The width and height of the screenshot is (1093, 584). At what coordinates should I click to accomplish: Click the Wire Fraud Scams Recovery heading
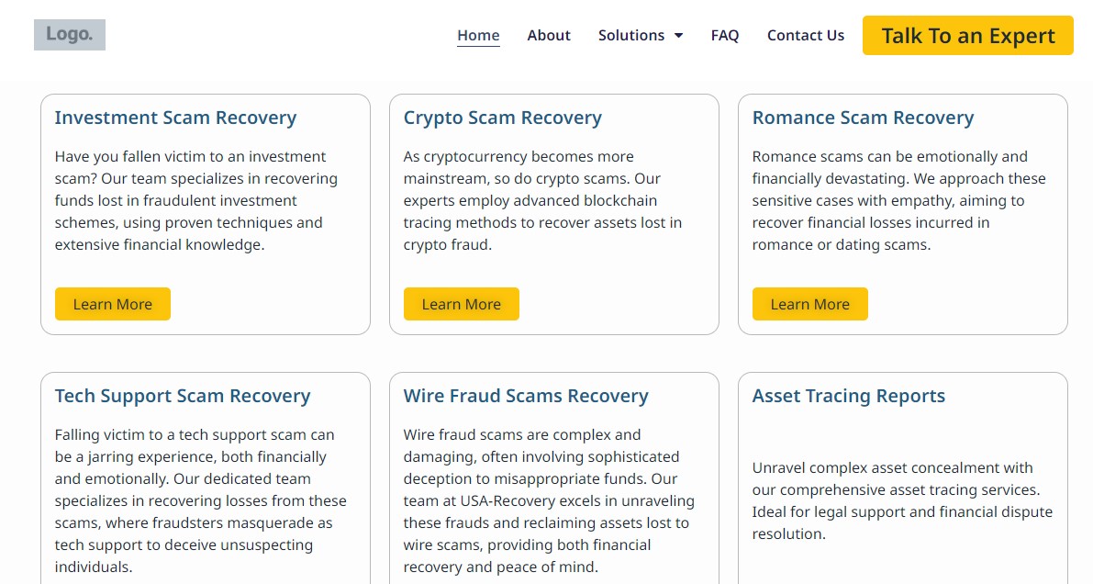click(x=526, y=396)
